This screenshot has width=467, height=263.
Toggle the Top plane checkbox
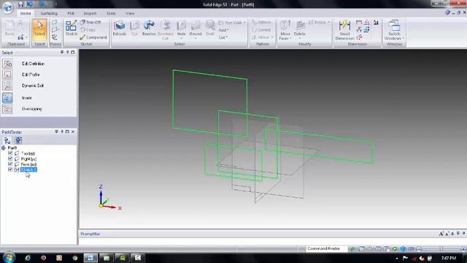(x=10, y=153)
